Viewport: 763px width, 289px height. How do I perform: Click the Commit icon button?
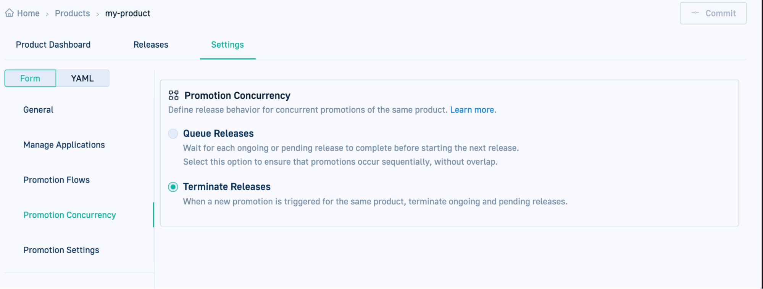click(696, 13)
